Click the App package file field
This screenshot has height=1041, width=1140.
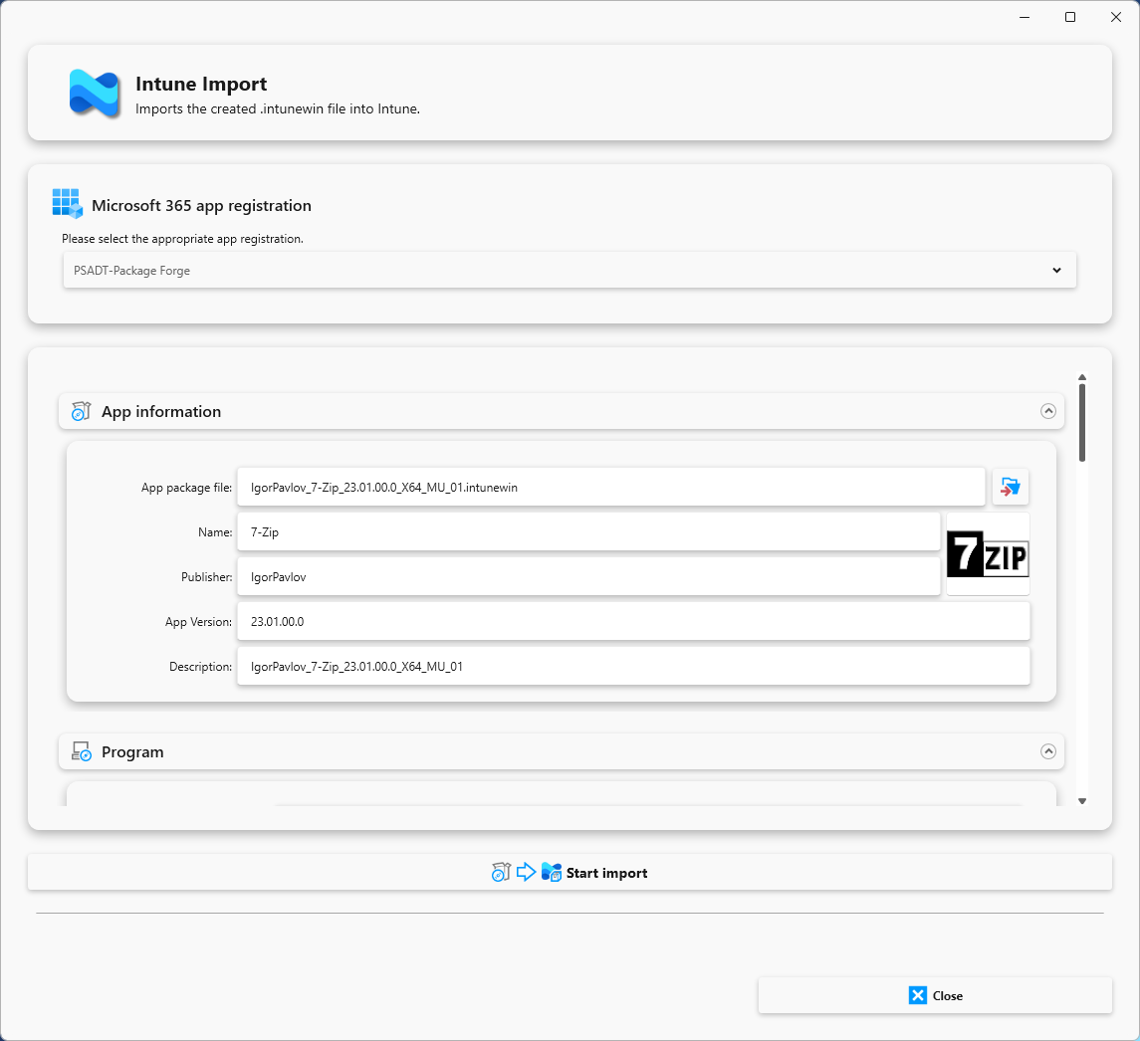coord(610,487)
